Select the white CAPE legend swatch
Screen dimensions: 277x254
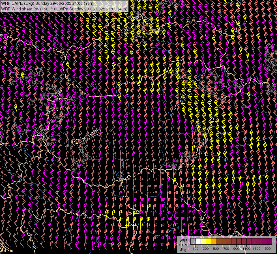198,241
